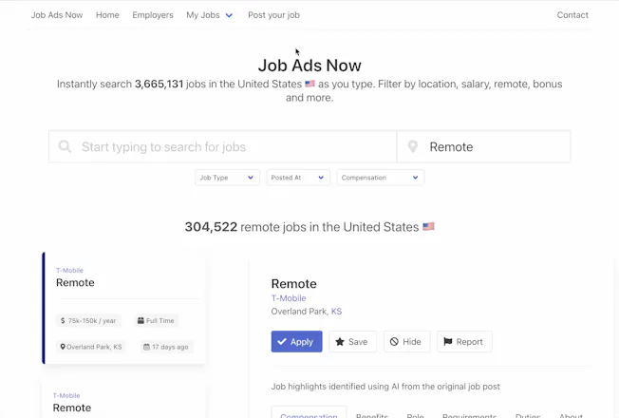Click the Remote location input field
This screenshot has height=418, width=619.
point(483,146)
